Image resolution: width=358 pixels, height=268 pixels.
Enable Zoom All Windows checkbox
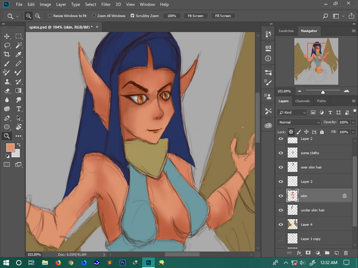[94, 16]
